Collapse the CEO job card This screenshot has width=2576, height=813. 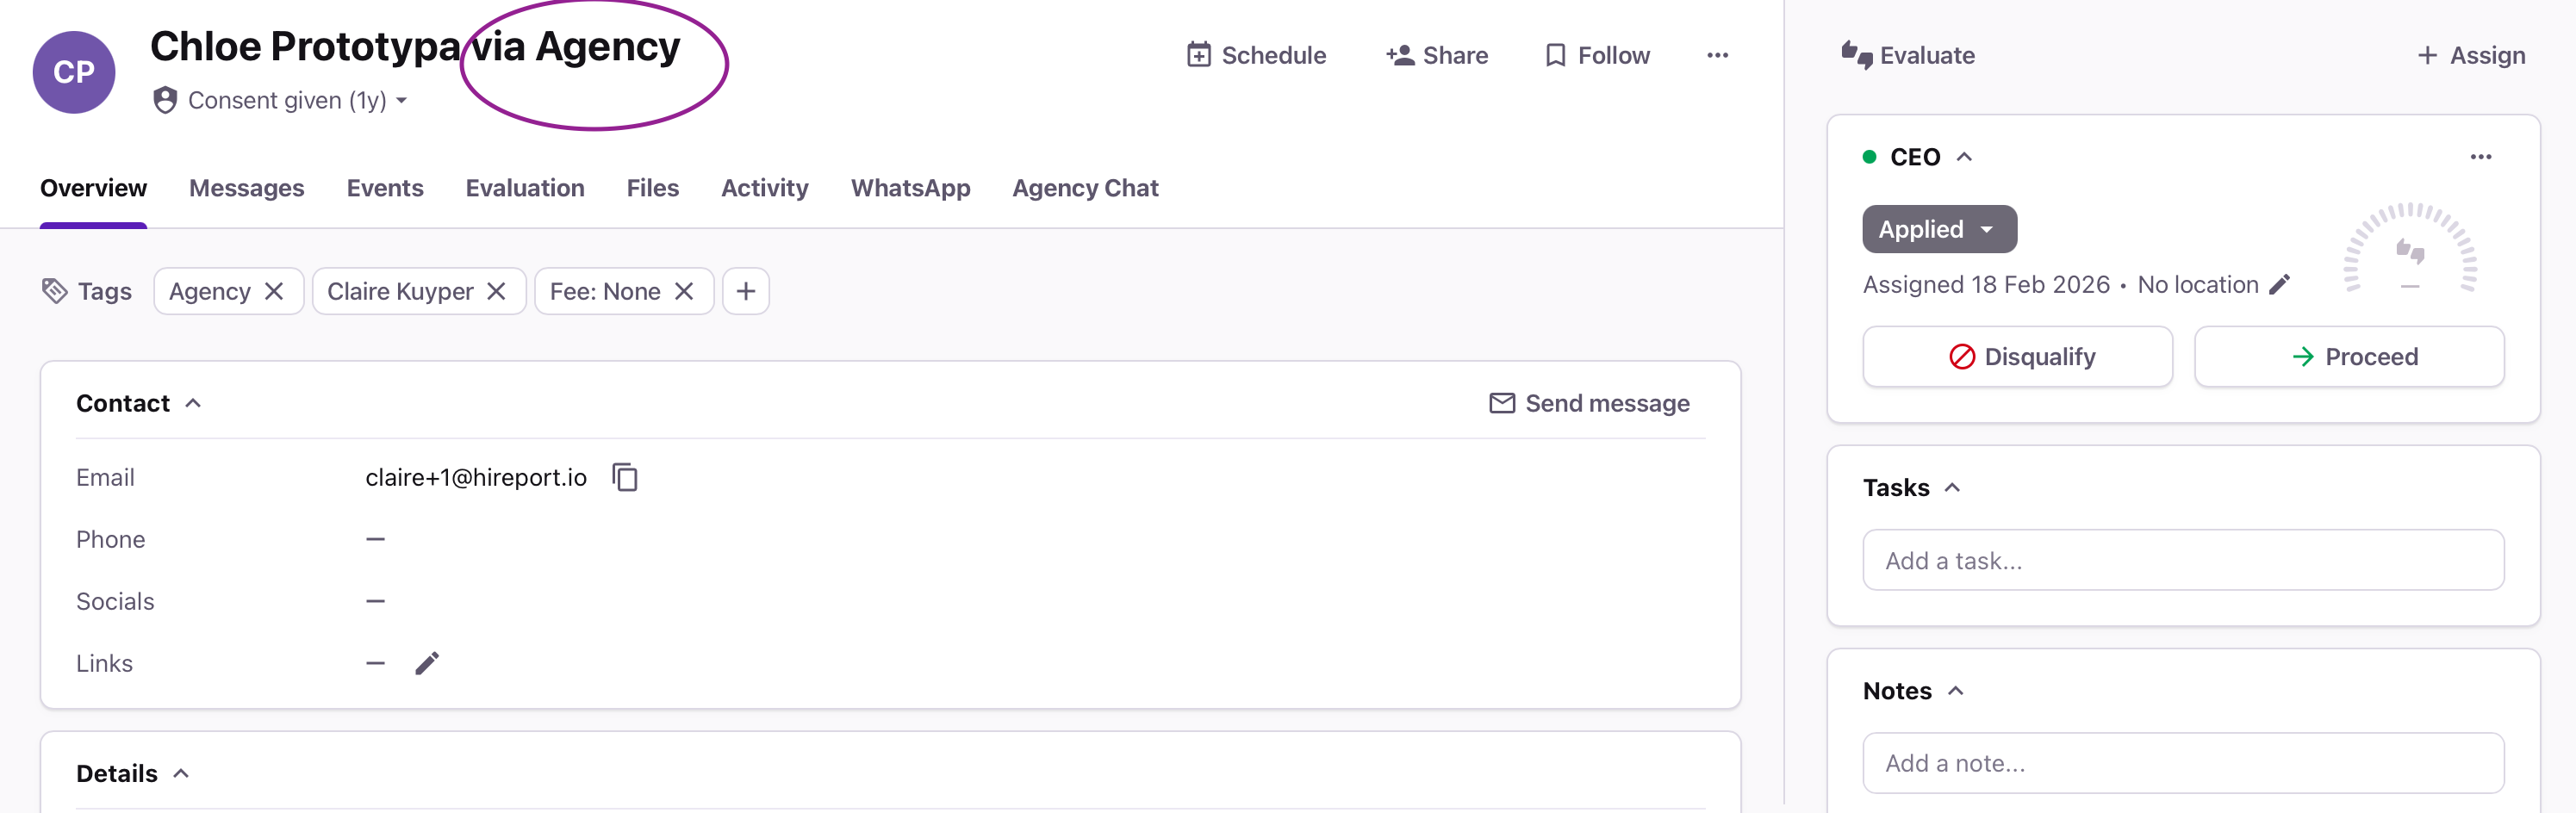click(x=1963, y=157)
